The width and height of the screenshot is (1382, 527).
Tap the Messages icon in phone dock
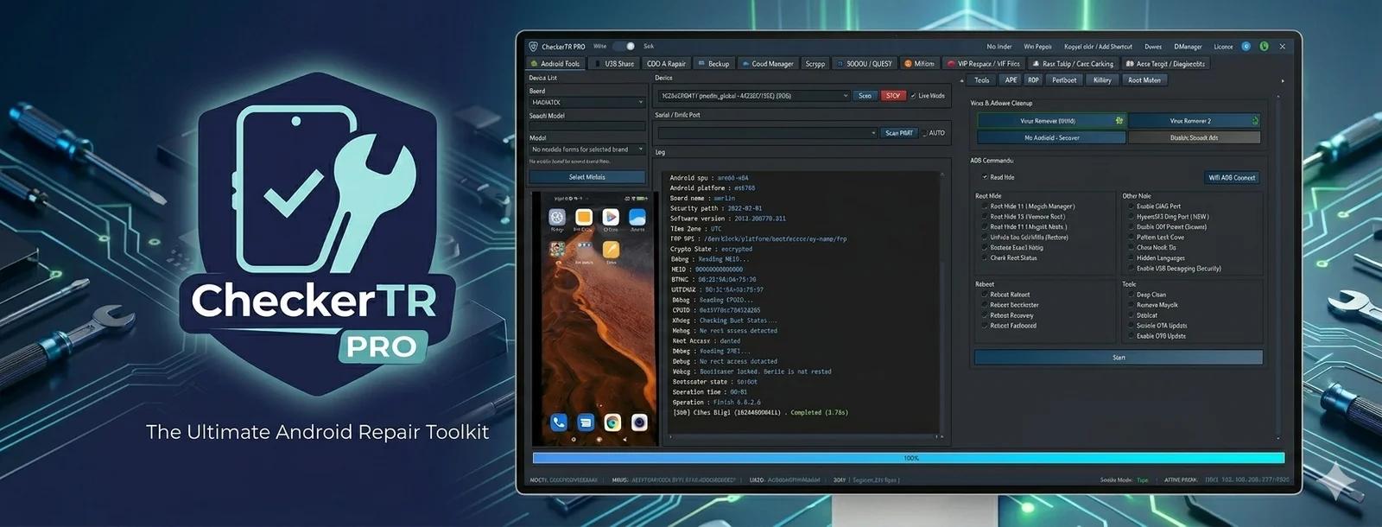(586, 422)
